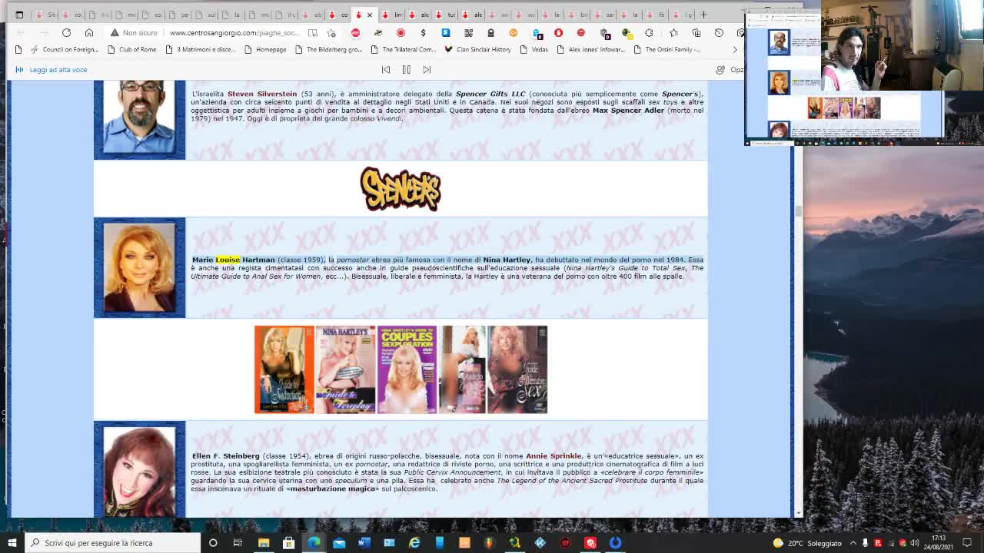
Task: Open the red ABP adblock extension
Action: [355, 33]
